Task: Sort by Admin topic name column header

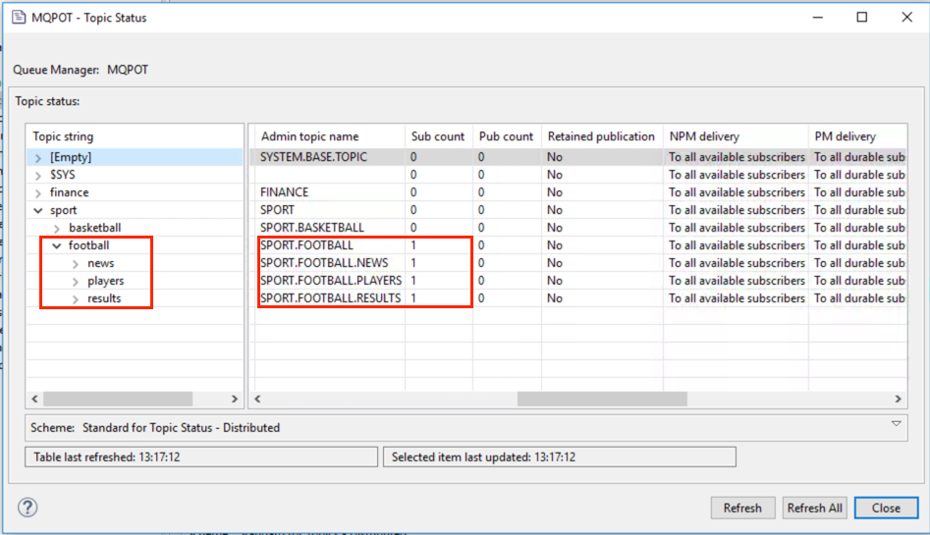Action: click(330, 136)
